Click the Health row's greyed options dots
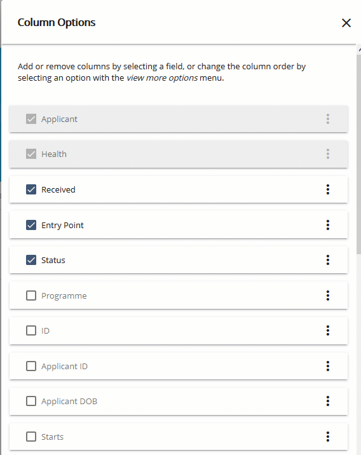Screen dimensions: 361x455 (x=327, y=154)
